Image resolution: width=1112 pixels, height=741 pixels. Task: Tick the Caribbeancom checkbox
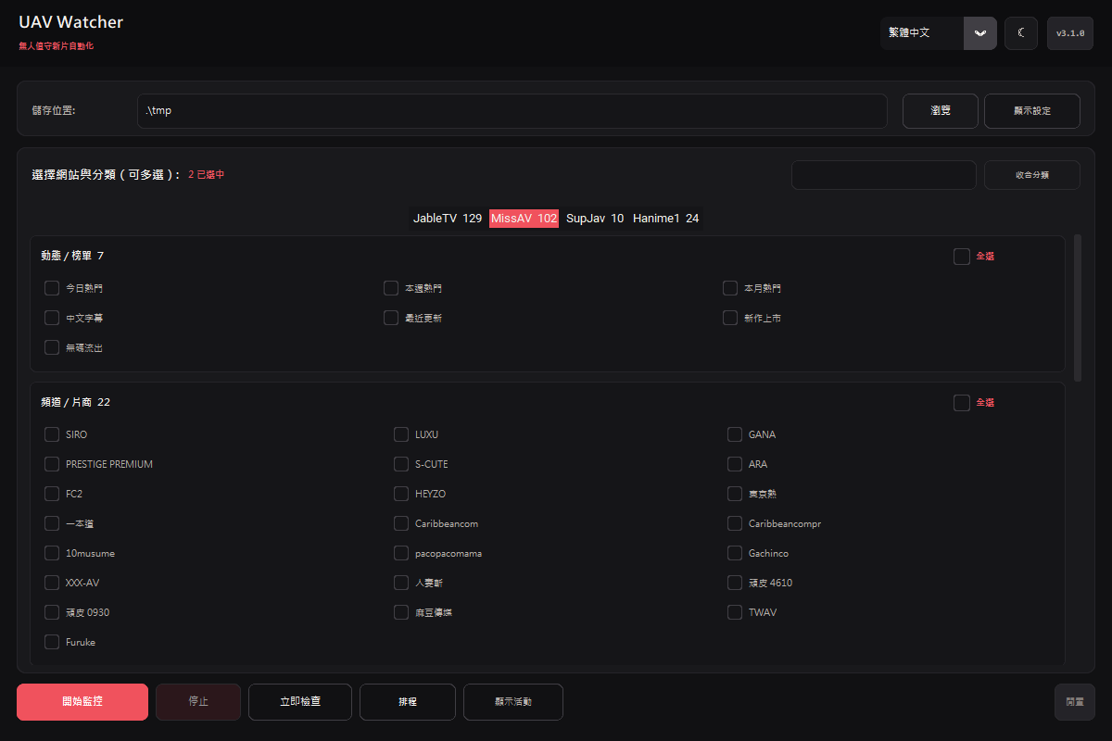click(x=401, y=523)
